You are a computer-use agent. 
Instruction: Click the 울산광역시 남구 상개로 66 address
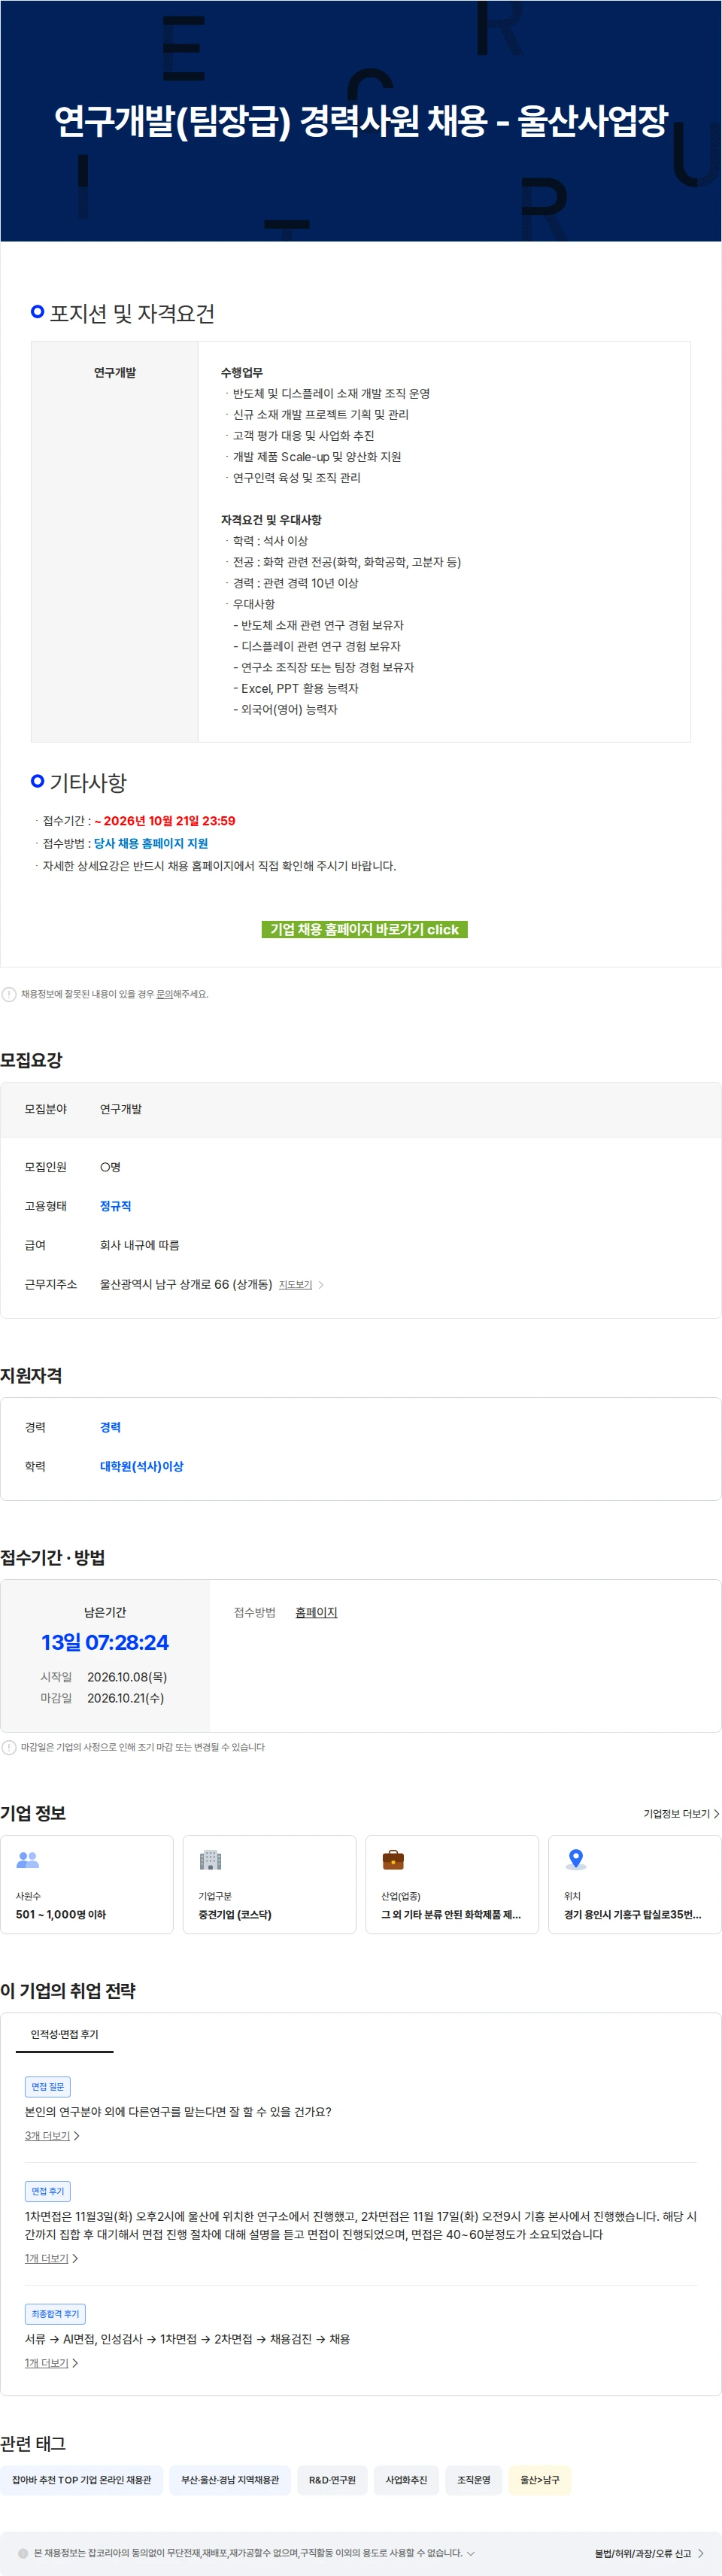(x=186, y=1284)
